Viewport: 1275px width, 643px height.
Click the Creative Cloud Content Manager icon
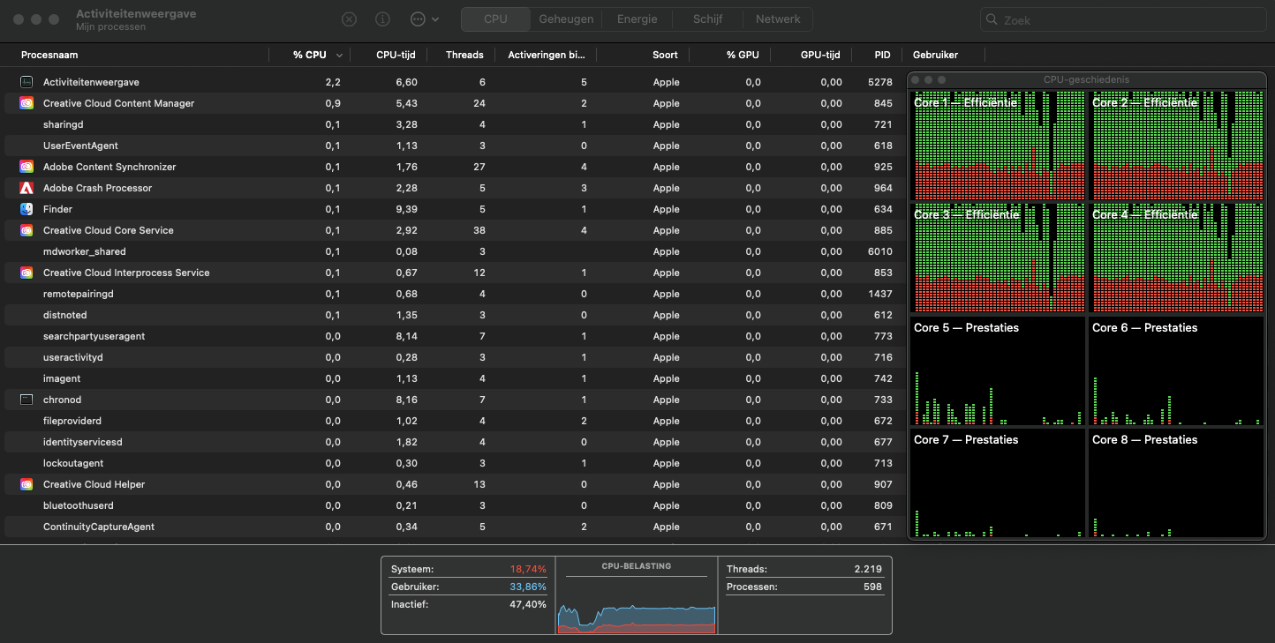[26, 103]
